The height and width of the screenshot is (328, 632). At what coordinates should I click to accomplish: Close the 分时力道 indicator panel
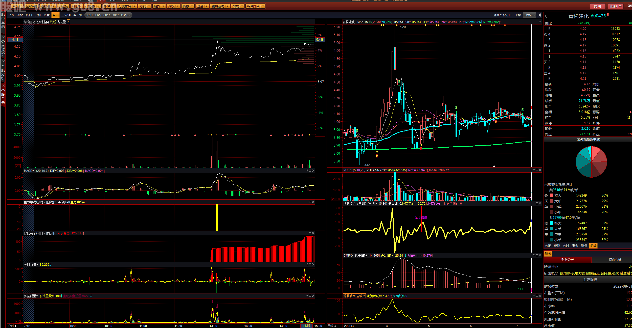tap(313, 265)
